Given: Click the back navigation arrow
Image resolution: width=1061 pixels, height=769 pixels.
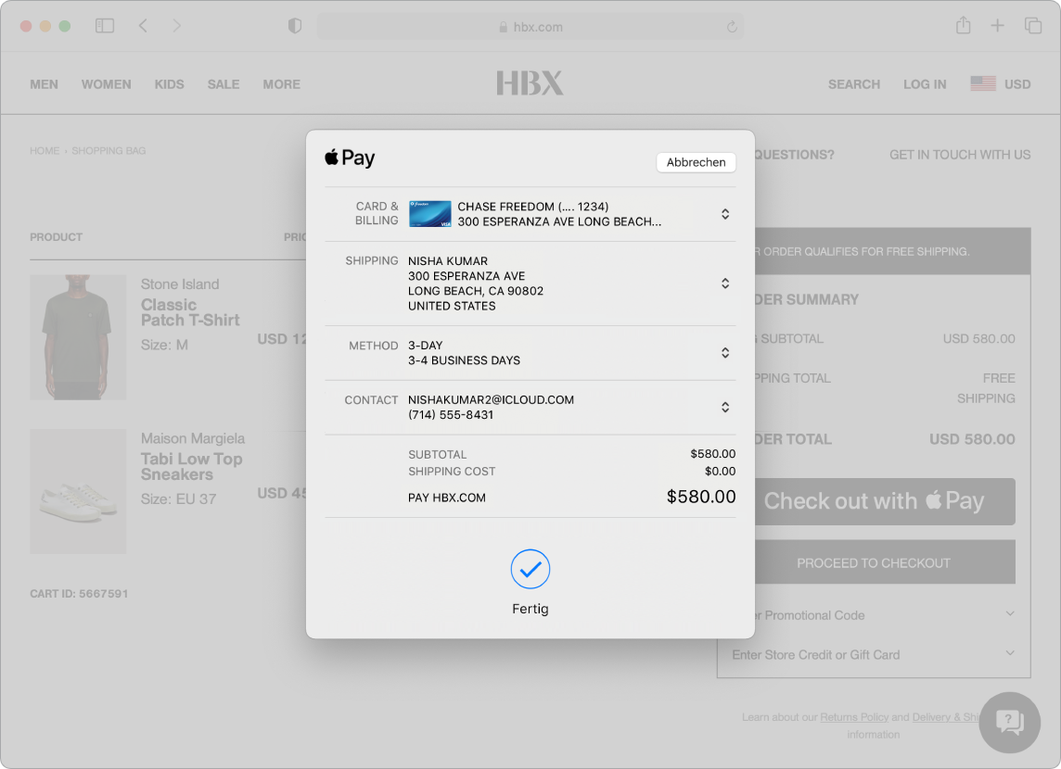Looking at the screenshot, I should pos(143,26).
